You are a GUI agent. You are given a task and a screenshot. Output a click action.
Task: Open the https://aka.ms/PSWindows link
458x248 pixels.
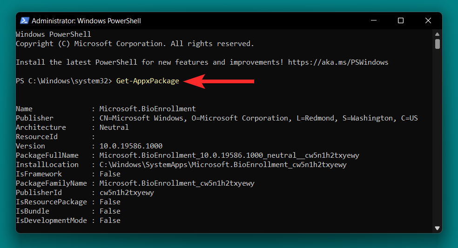pyautogui.click(x=338, y=62)
